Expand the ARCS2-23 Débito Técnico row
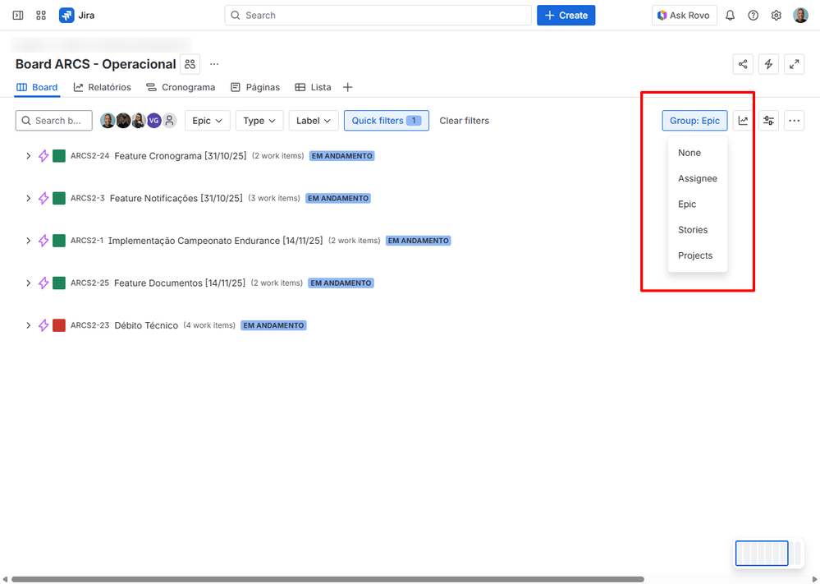 (x=29, y=324)
